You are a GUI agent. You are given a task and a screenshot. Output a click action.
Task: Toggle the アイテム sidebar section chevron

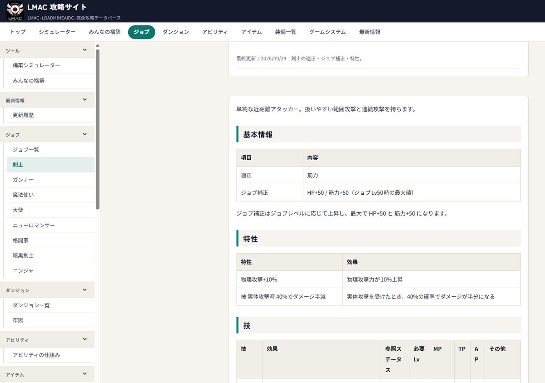click(84, 374)
